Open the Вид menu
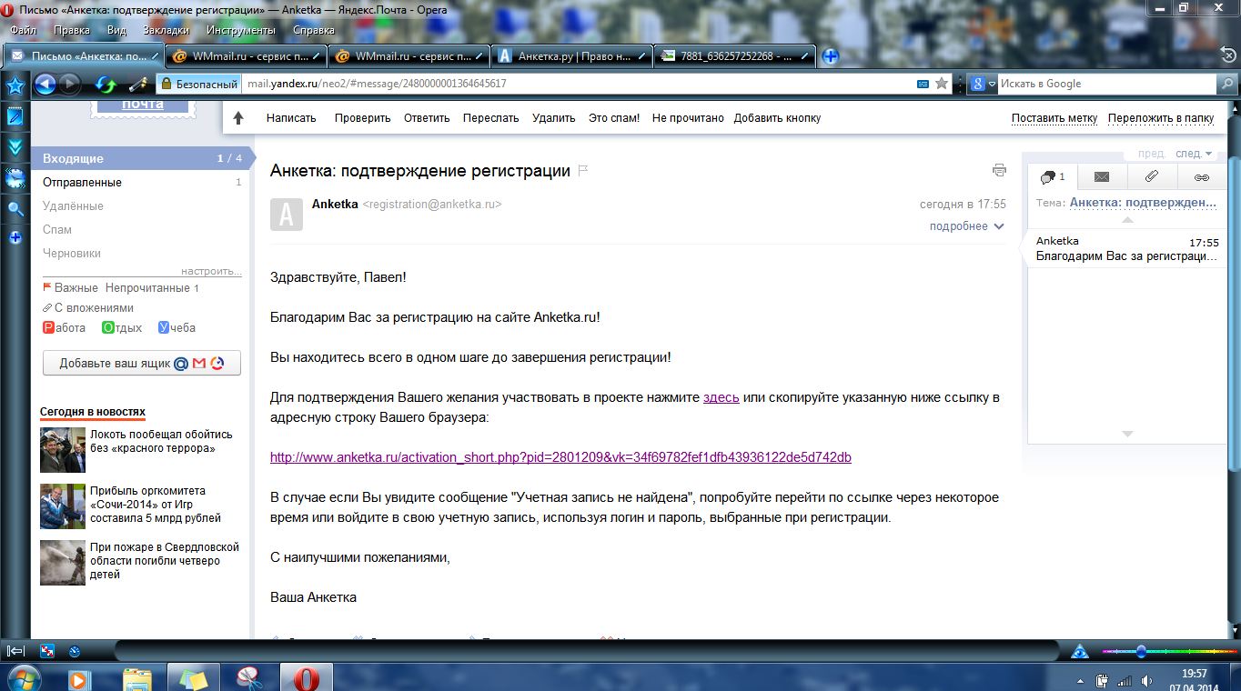1241x691 pixels. tap(116, 30)
